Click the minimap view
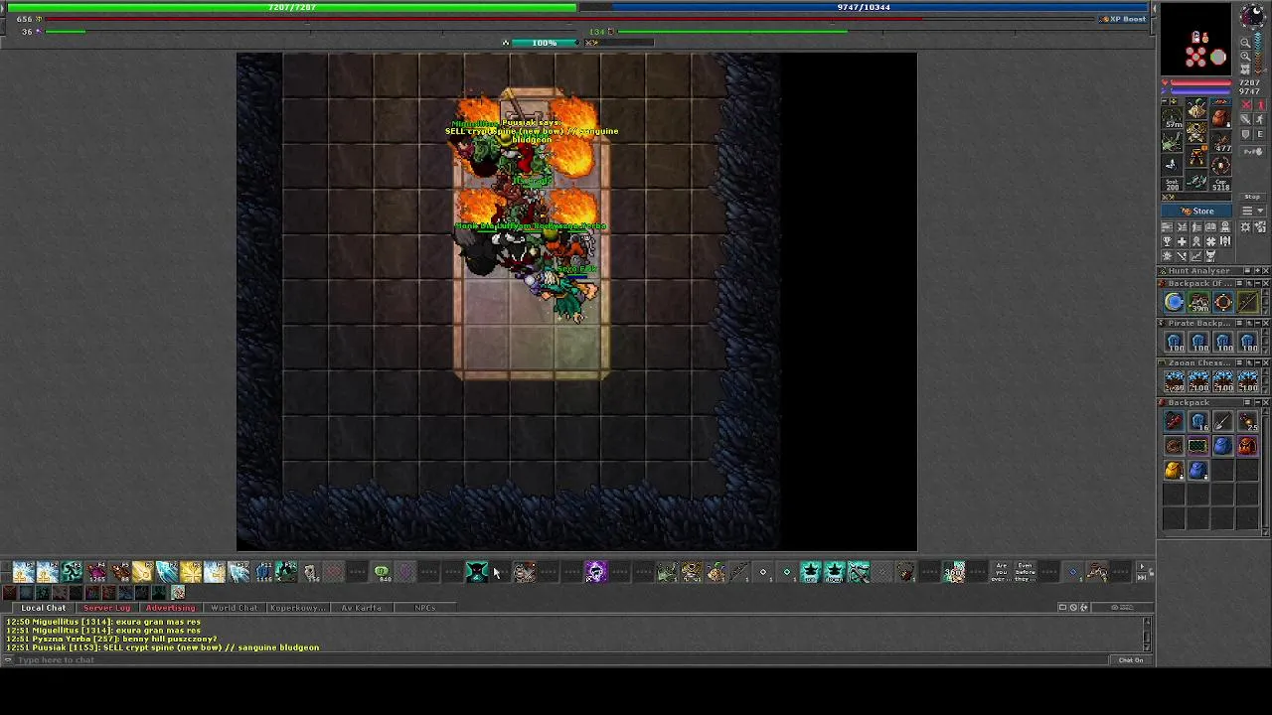The image size is (1272, 715). click(x=1197, y=40)
